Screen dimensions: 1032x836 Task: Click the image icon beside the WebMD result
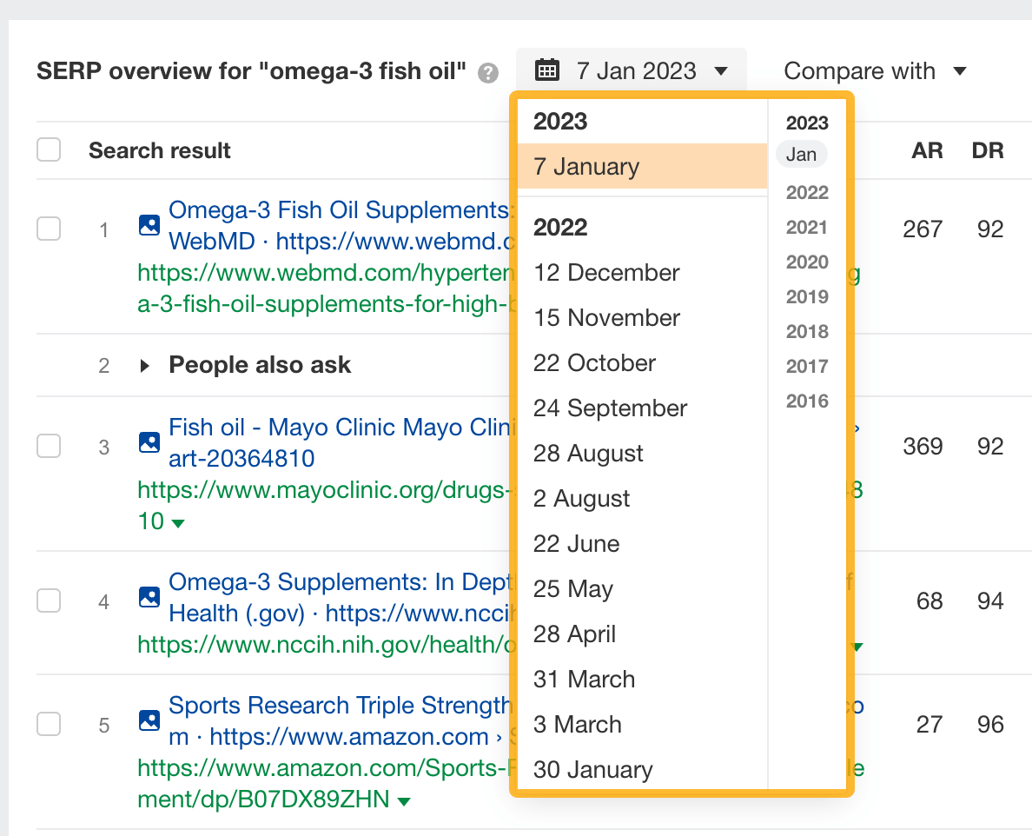[149, 223]
